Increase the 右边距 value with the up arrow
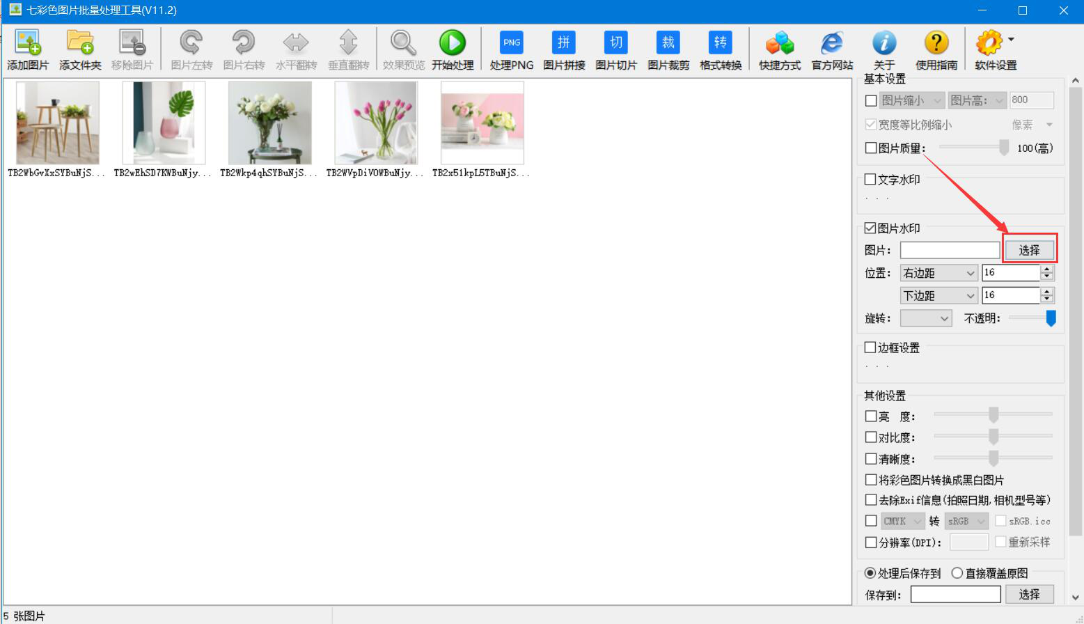 click(1047, 269)
